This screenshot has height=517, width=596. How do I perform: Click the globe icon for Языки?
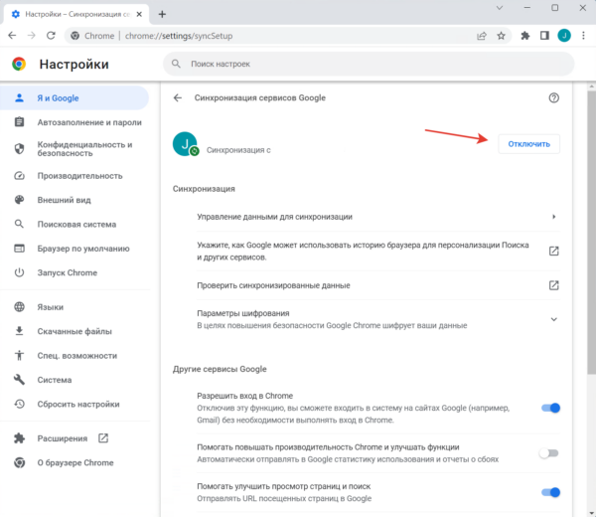(x=20, y=307)
